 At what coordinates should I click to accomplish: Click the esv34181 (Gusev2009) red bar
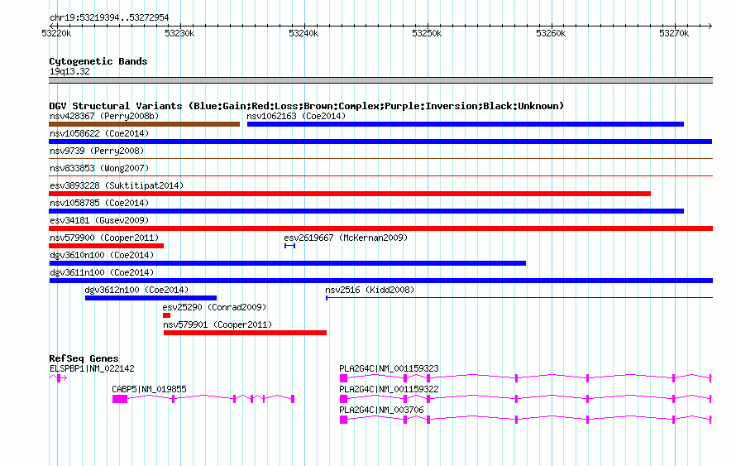tap(380, 228)
